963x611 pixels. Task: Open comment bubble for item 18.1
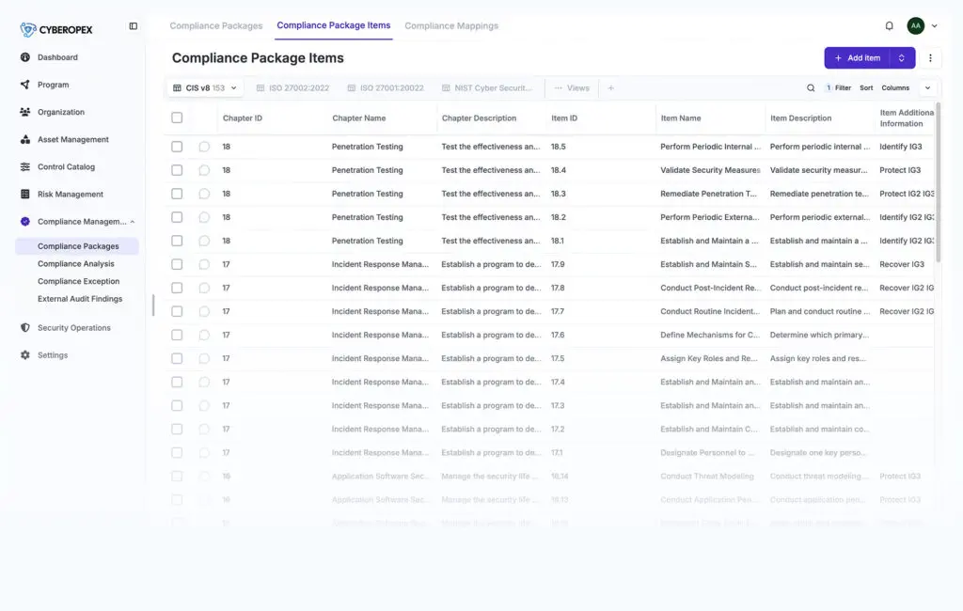[204, 241]
